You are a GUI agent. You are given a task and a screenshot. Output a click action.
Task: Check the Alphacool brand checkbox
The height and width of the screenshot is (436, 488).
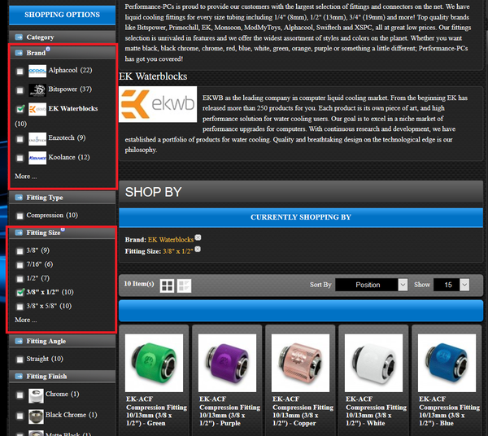pos(20,72)
